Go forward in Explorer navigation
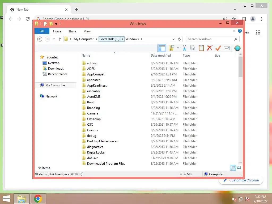The image size is (272, 204). pos(47,39)
